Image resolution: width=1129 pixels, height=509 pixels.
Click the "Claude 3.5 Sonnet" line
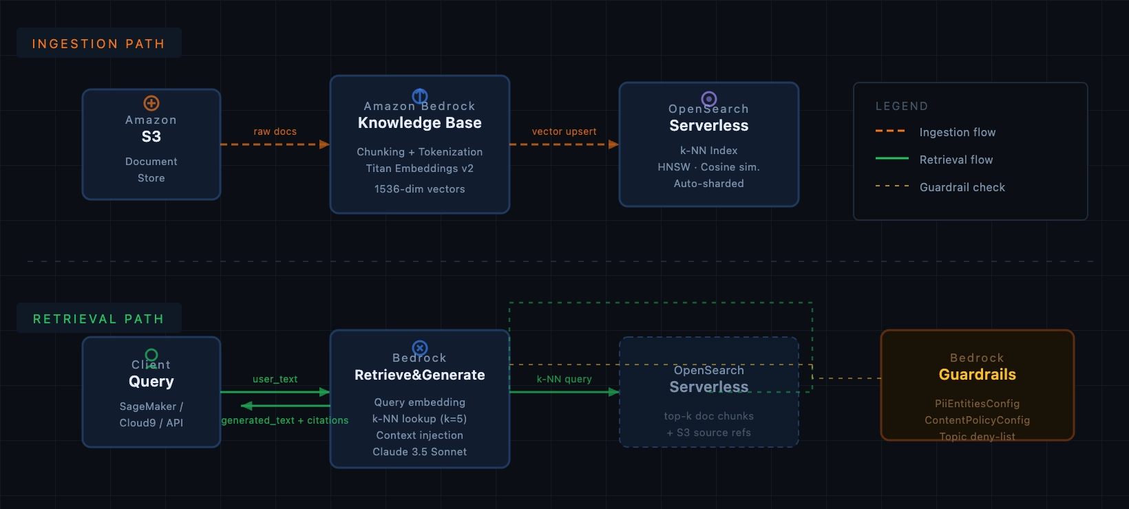(420, 452)
